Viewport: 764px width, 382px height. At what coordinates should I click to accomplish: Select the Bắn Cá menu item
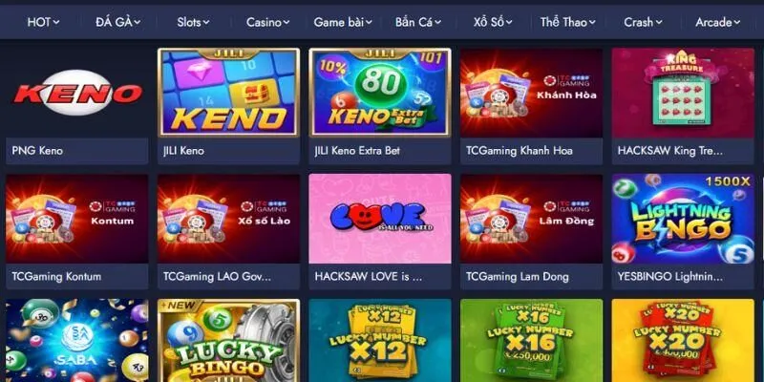point(418,22)
